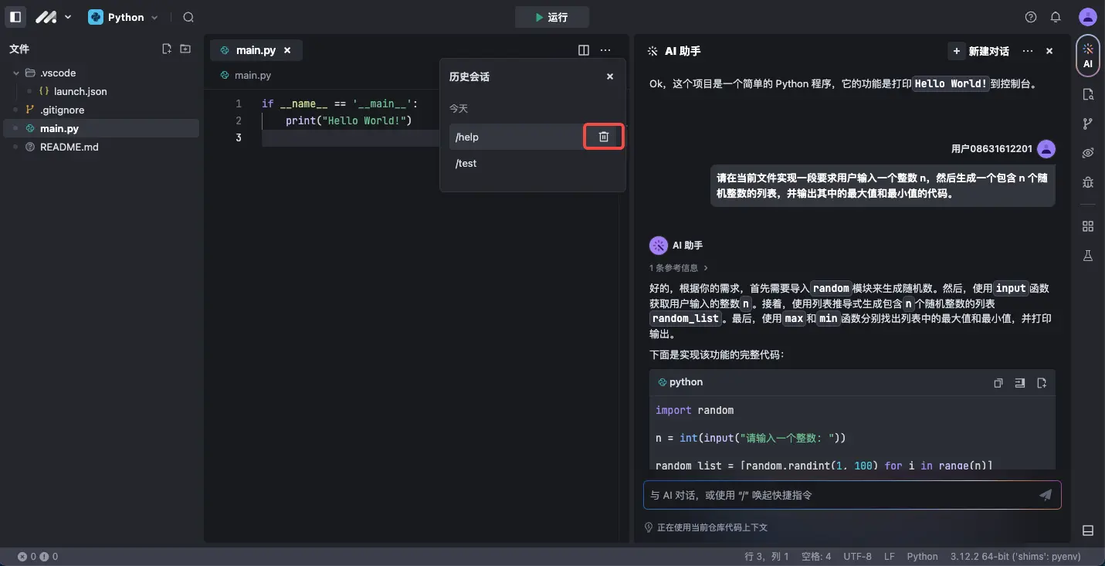
Task: Open AI assistant more options ellipsis
Action: pos(1027,51)
